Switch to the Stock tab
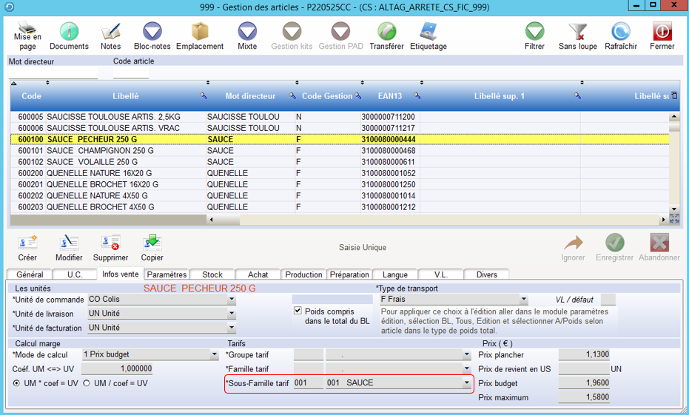The height and width of the screenshot is (415, 689). pos(212,274)
